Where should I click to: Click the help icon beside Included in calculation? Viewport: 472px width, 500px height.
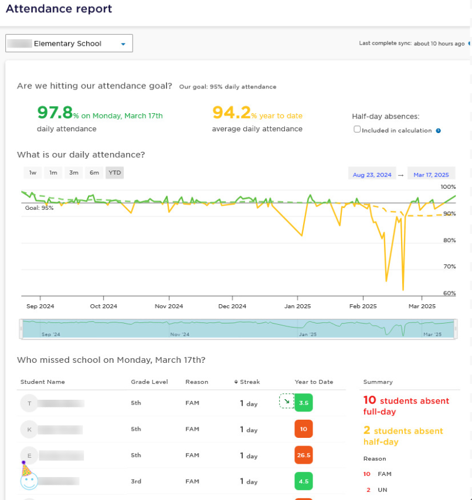pyautogui.click(x=439, y=131)
